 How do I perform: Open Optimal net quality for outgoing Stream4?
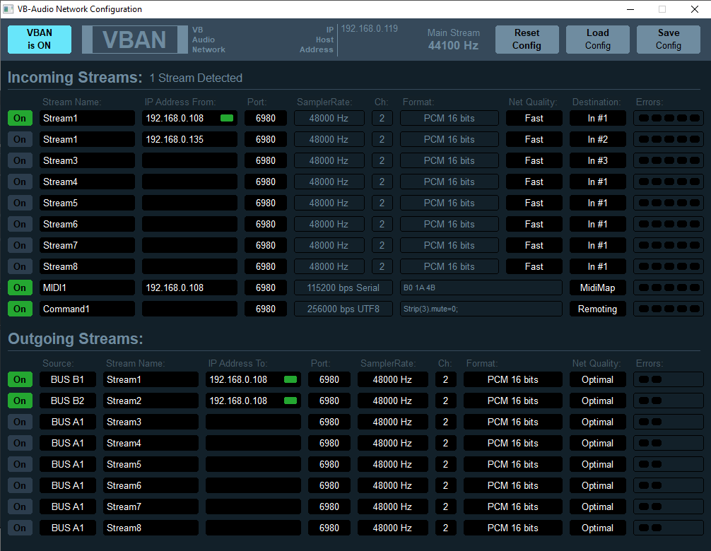point(598,443)
